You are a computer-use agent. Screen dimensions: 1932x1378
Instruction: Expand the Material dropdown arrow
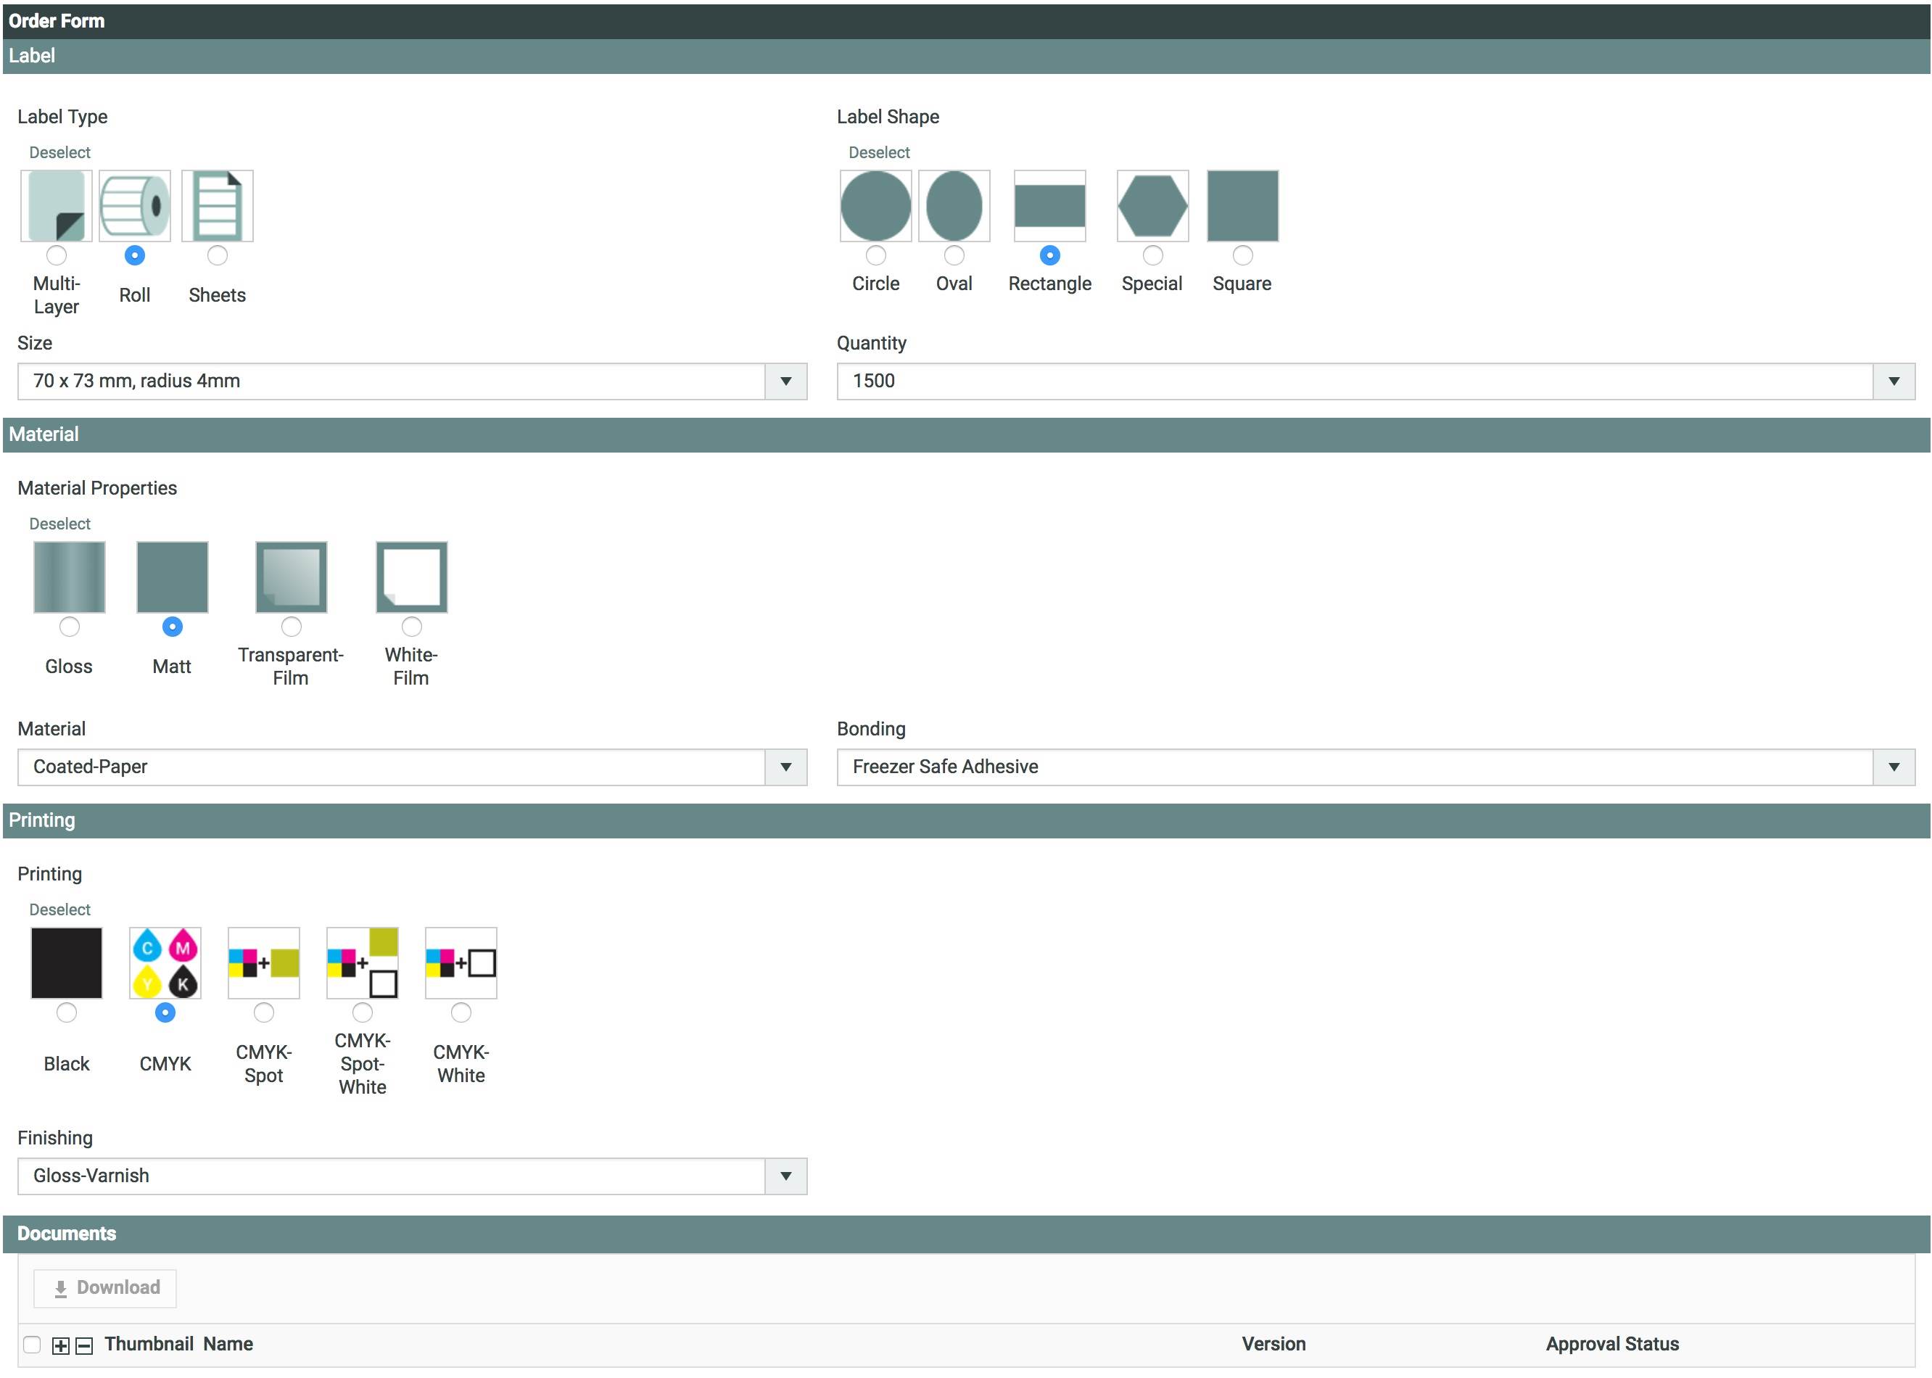point(785,767)
